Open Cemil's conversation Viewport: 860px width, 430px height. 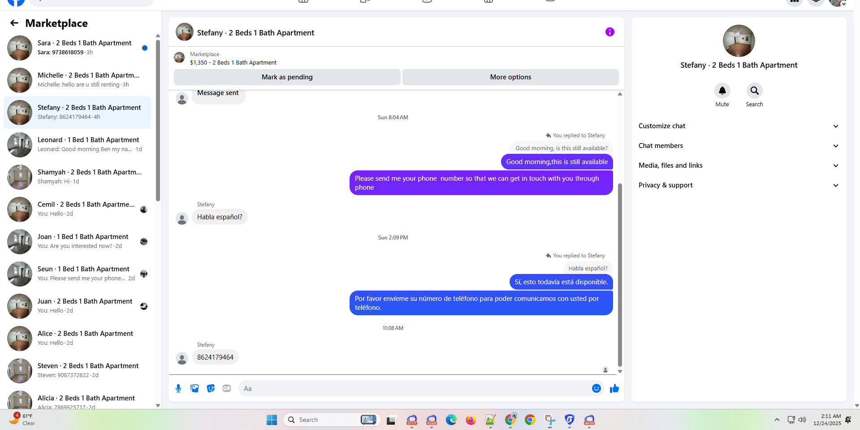[x=77, y=209]
